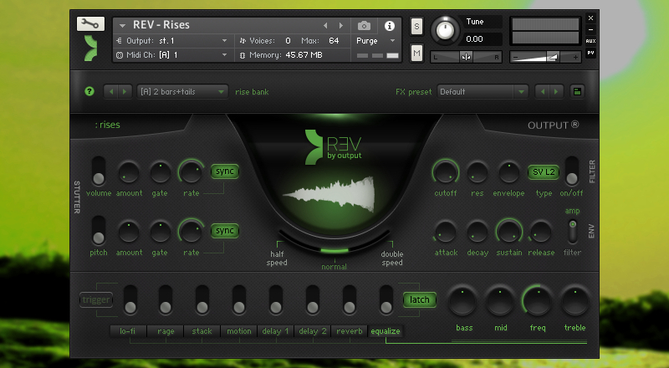Click the treble EQ knob
Viewport: 669px width, 368px height.
pos(575,301)
